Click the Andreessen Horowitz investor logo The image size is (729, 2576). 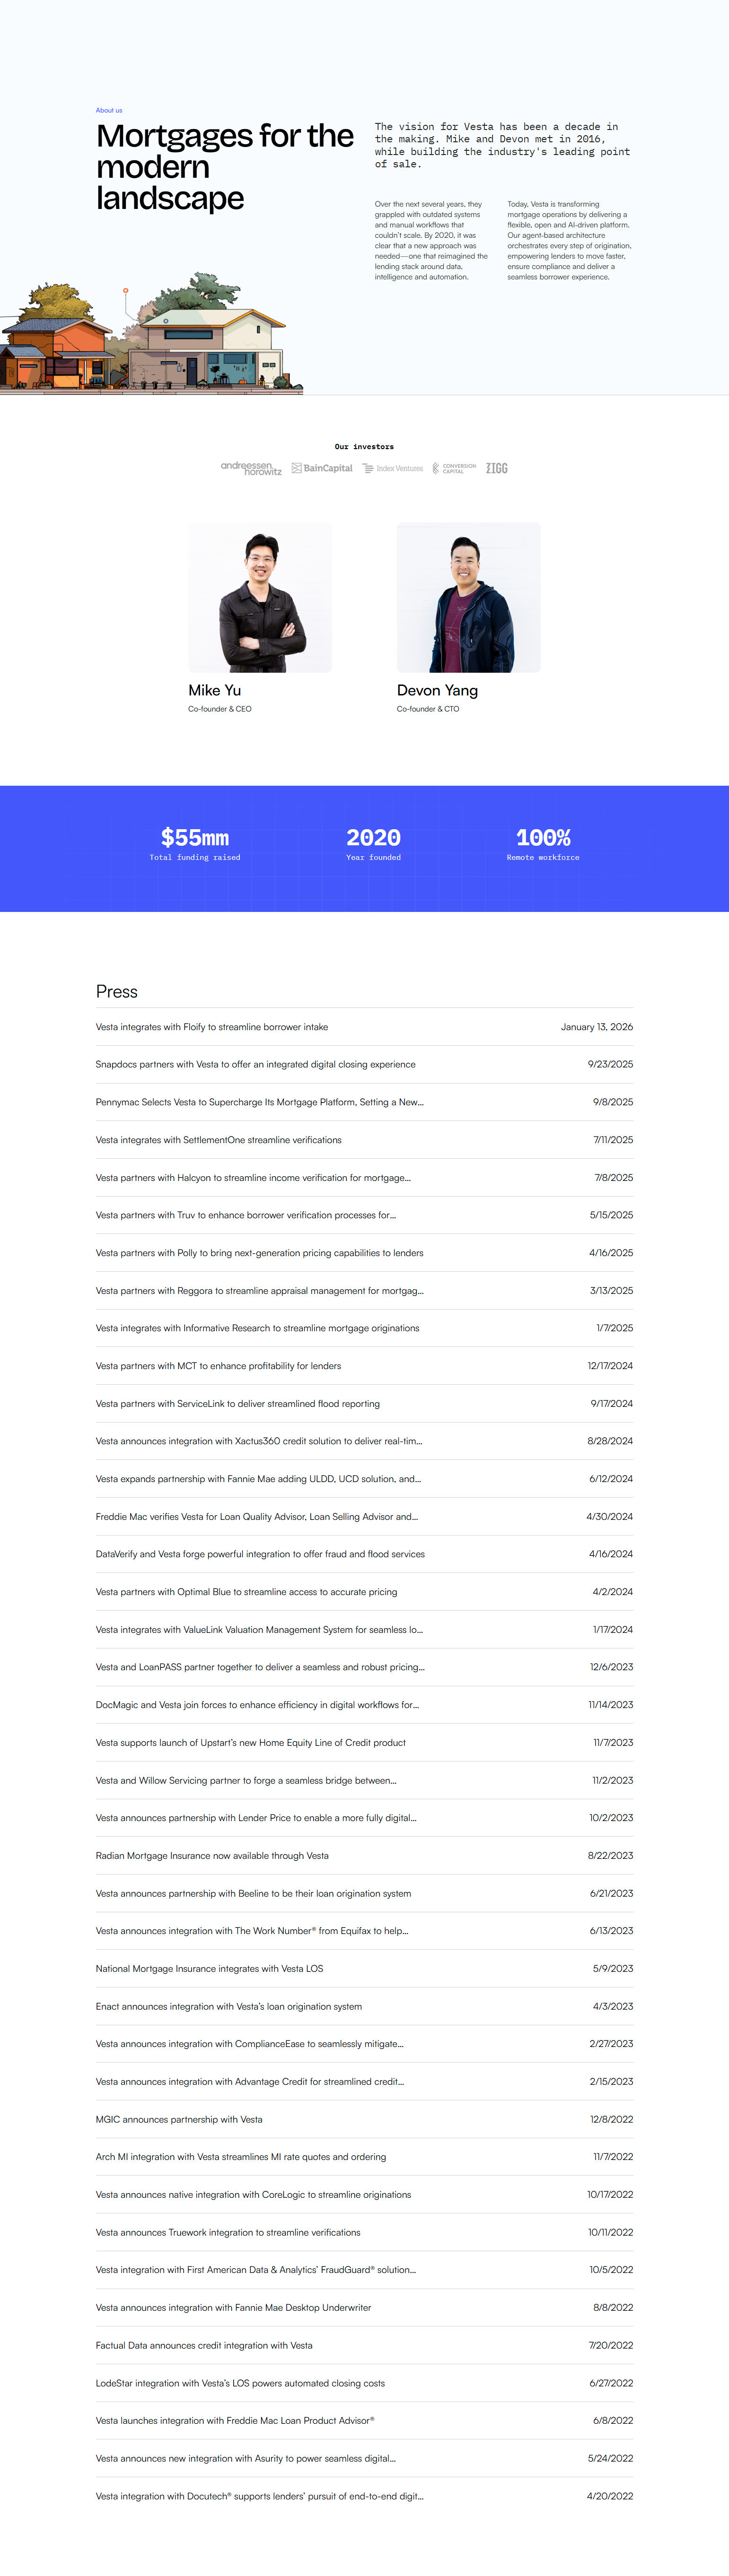point(251,468)
